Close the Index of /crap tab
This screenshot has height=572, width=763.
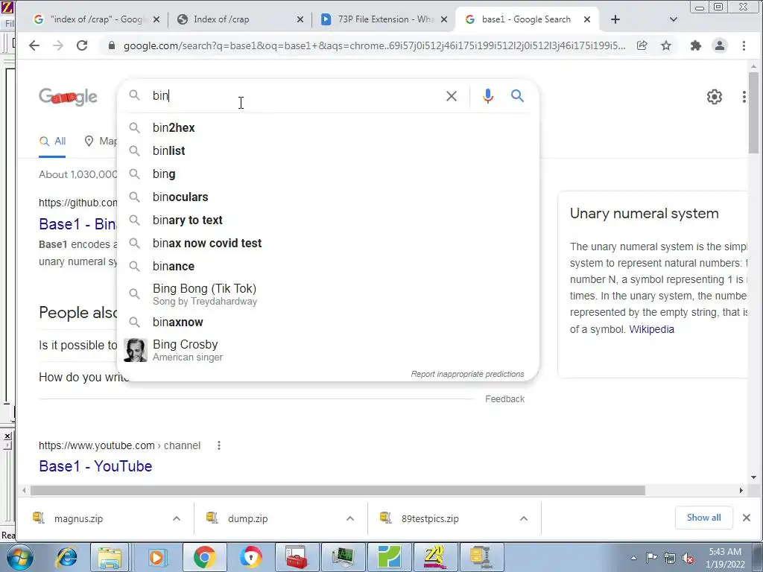click(x=300, y=19)
